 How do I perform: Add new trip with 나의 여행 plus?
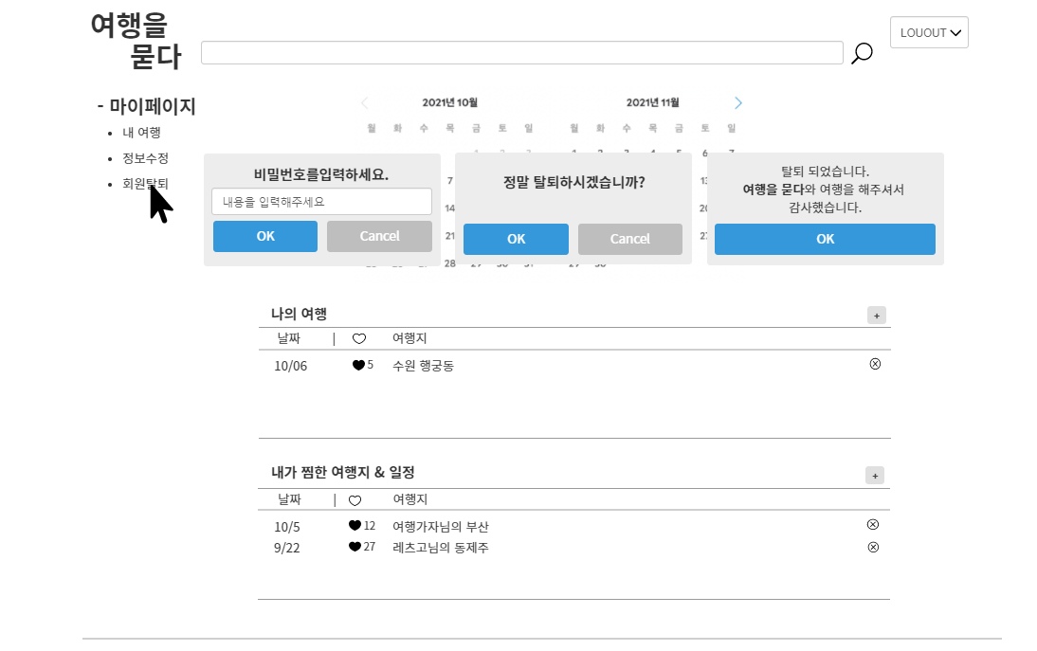pos(876,316)
